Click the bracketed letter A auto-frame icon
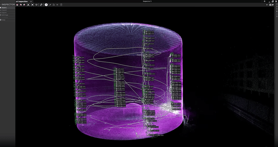Image resolution: width=278 pixels, height=147 pixels. 28,5
